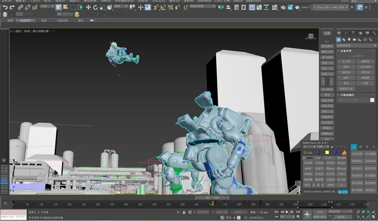Open the project path dropdown
This screenshot has height=221, width=378.
331,7
